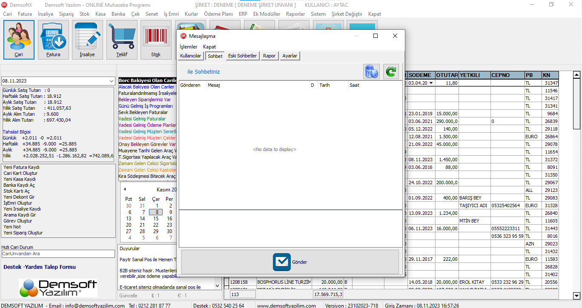Click the YETKILI column header
The width and height of the screenshot is (582, 308).
474,75
